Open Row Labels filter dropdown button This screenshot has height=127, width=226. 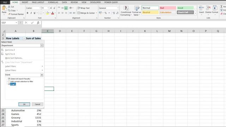(24, 38)
